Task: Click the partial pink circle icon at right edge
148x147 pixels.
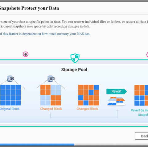Action: point(147,55)
